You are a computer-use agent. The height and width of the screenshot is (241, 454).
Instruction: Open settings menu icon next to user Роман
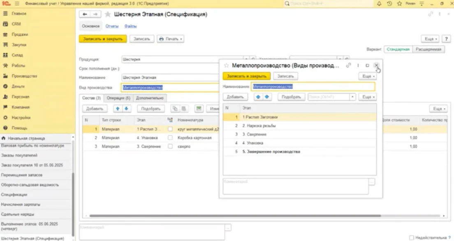pyautogui.click(x=422, y=3)
